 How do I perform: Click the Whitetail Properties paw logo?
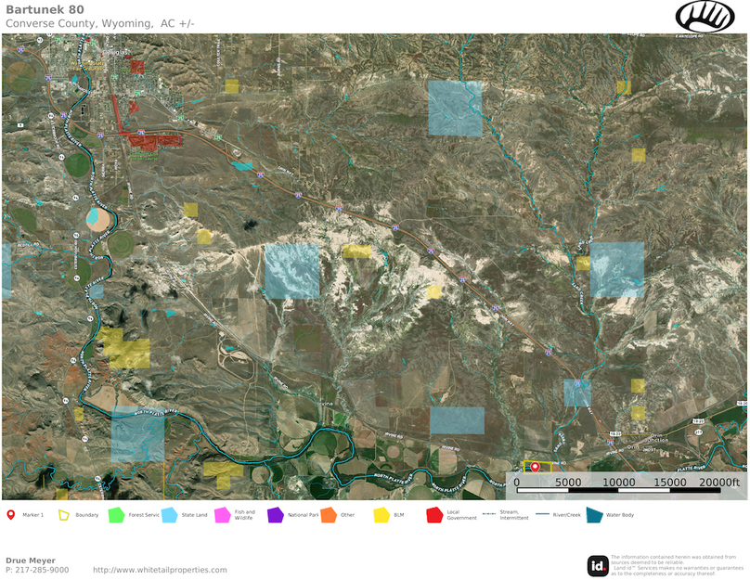coord(705,16)
